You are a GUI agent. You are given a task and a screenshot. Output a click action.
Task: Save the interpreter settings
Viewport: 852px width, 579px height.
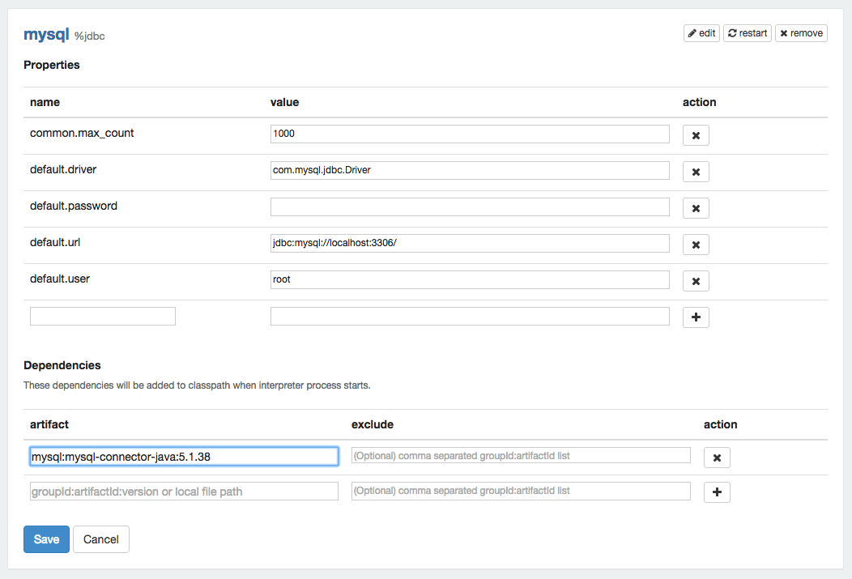point(46,539)
